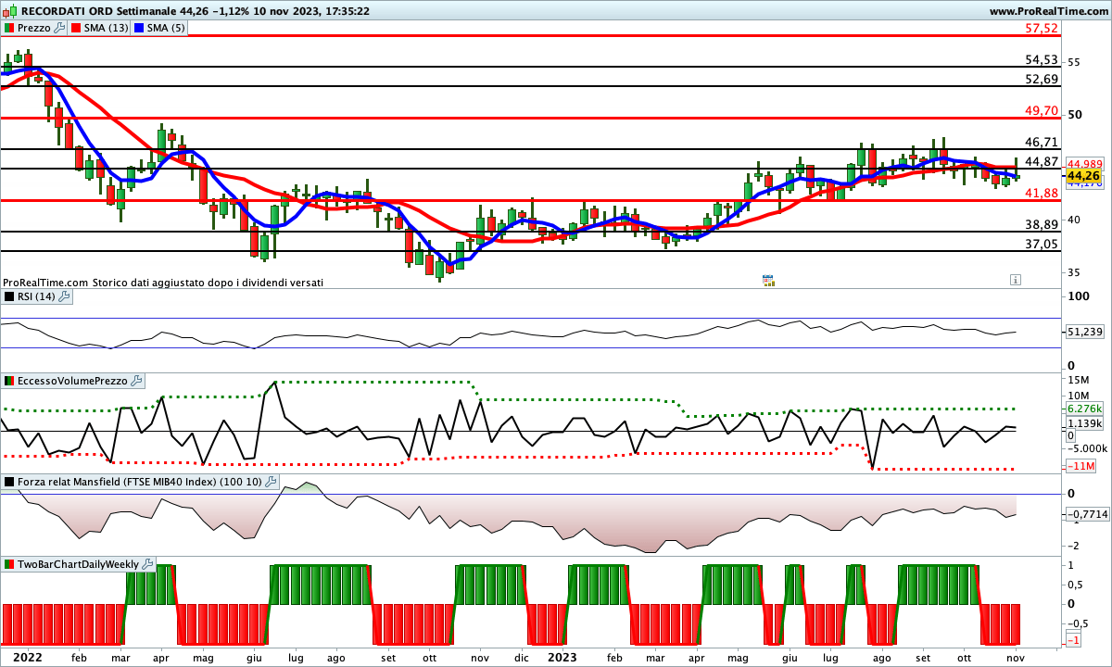Click the candlestick icon beside RECORDATI ORD title
The width and height of the screenshot is (1112, 667).
10,11
